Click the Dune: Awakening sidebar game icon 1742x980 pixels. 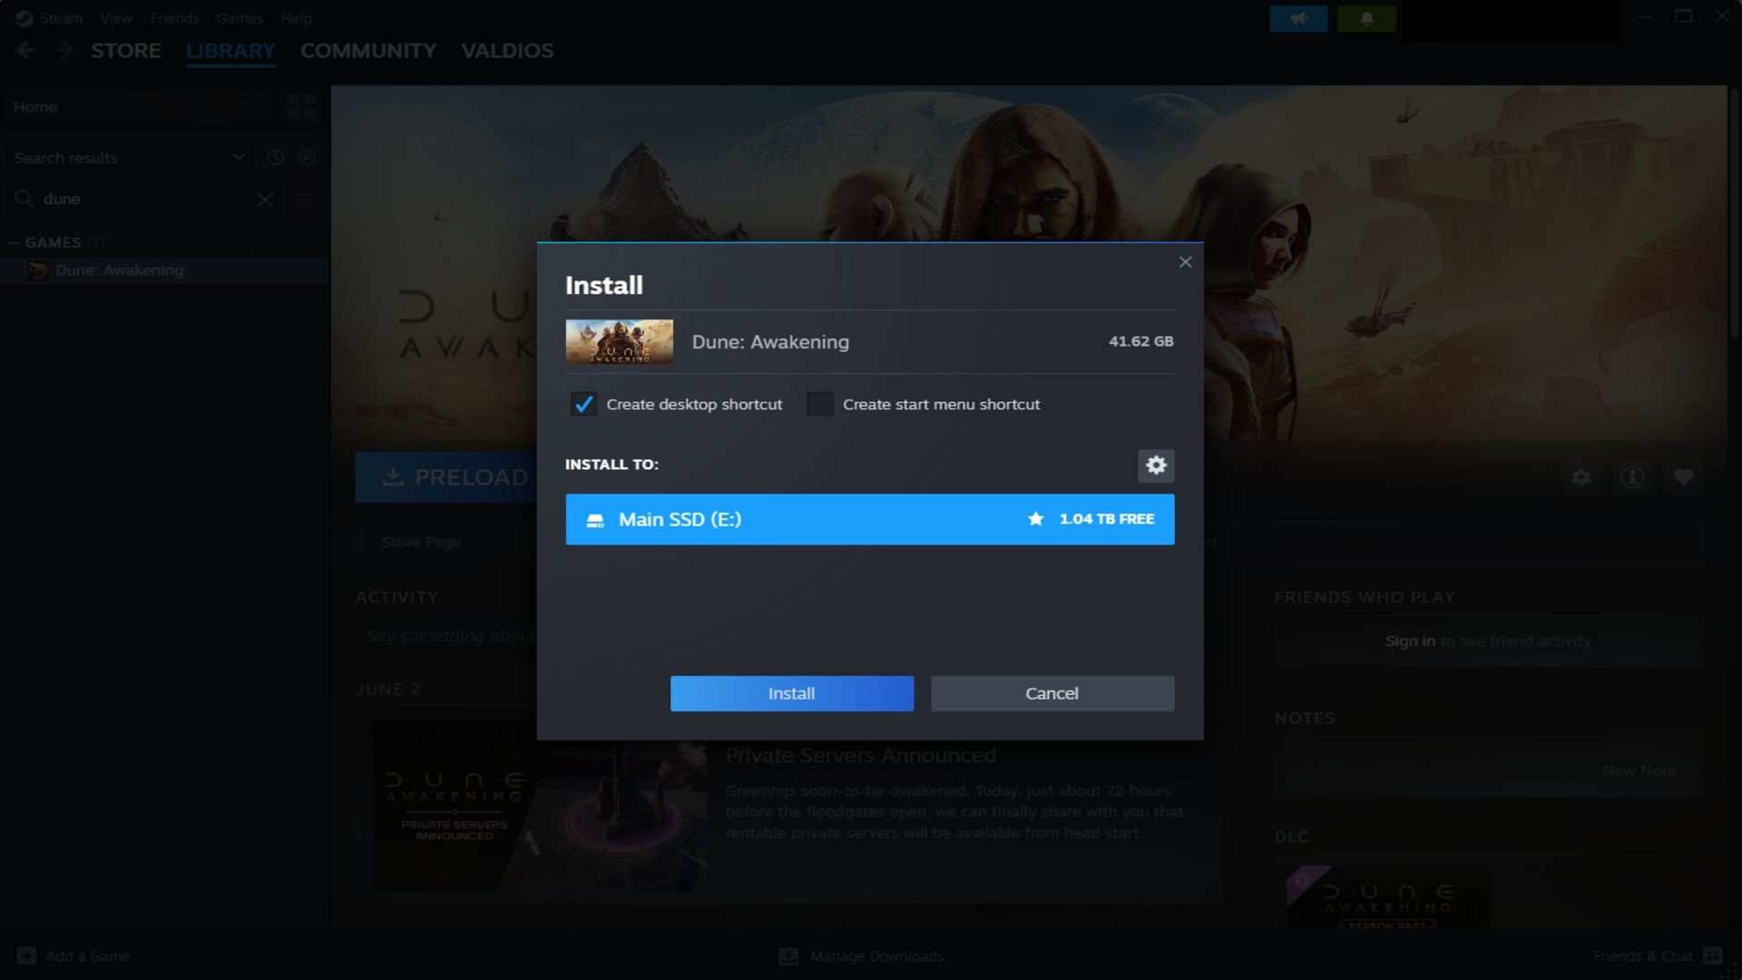[37, 270]
